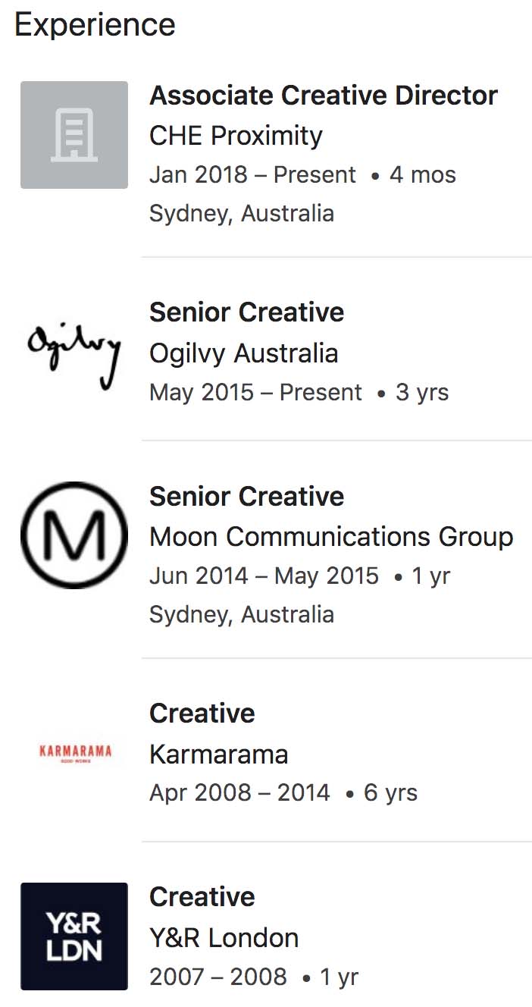Select the Creative title at Y&R London
532x1007 pixels.
click(202, 897)
